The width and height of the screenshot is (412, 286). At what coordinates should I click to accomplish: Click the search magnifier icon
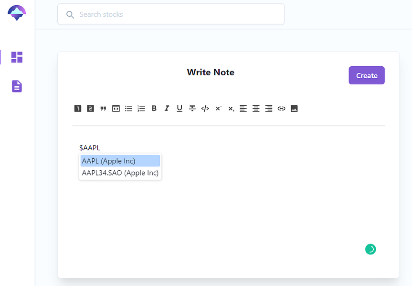(70, 15)
